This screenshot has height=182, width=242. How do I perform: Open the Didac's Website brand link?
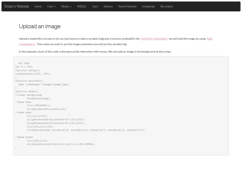(x=17, y=6)
